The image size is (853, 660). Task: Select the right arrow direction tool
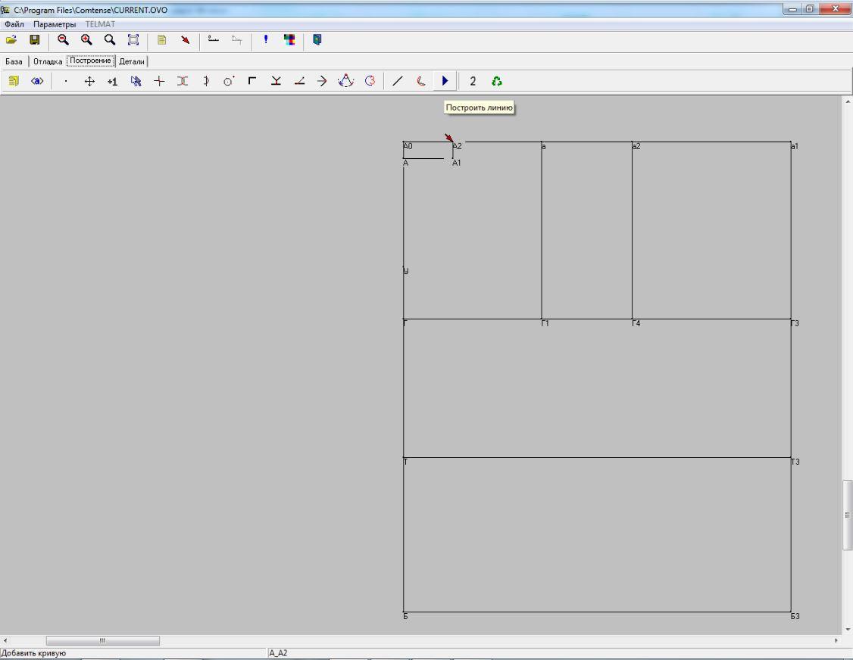pos(322,81)
